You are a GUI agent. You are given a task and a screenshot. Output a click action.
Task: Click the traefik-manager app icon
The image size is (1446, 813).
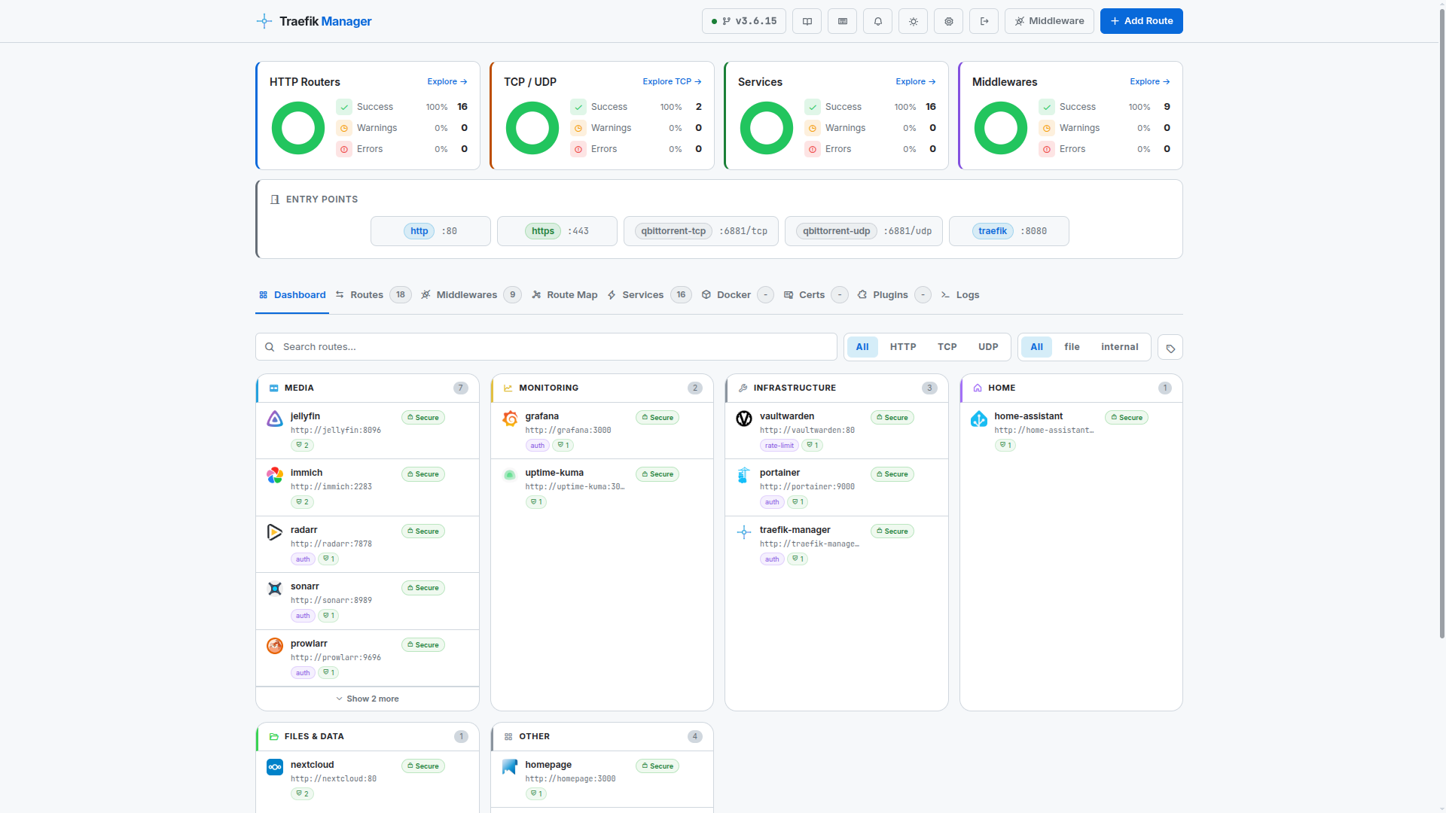[x=744, y=532]
